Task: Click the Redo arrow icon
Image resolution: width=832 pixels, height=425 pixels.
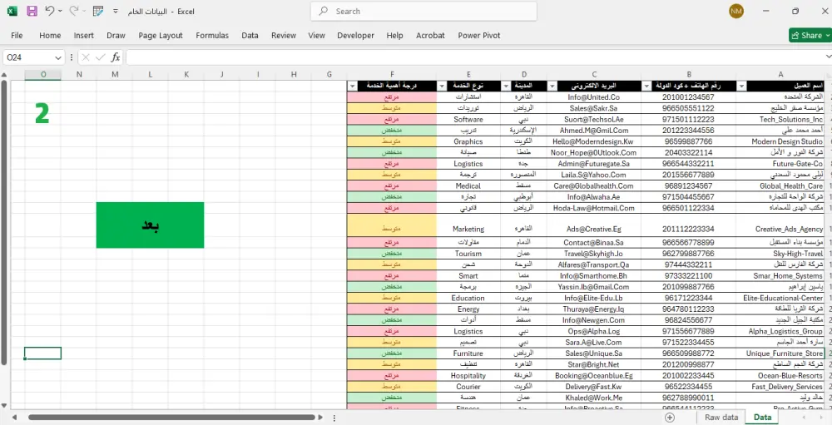Action: (x=74, y=11)
